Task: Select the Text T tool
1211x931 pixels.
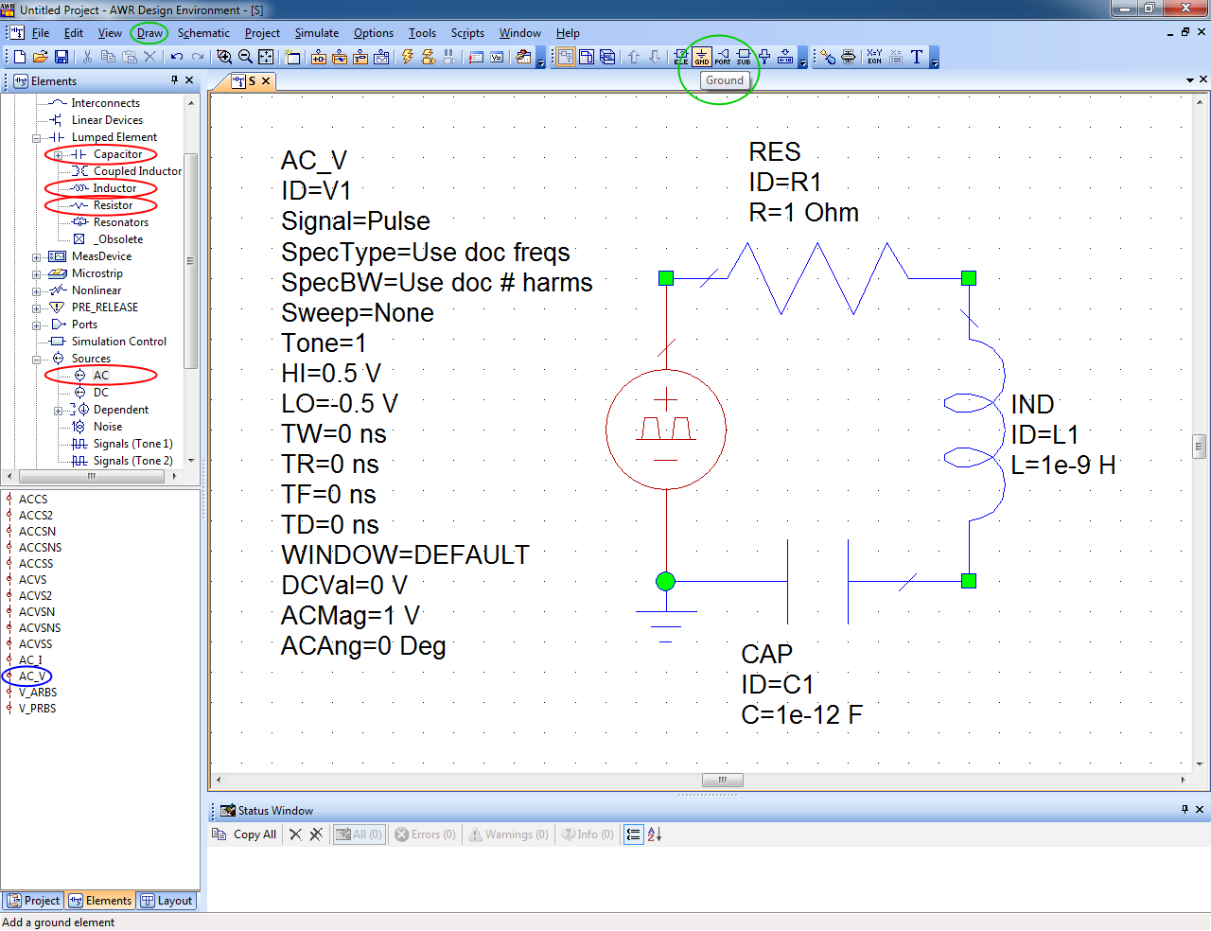Action: [917, 57]
